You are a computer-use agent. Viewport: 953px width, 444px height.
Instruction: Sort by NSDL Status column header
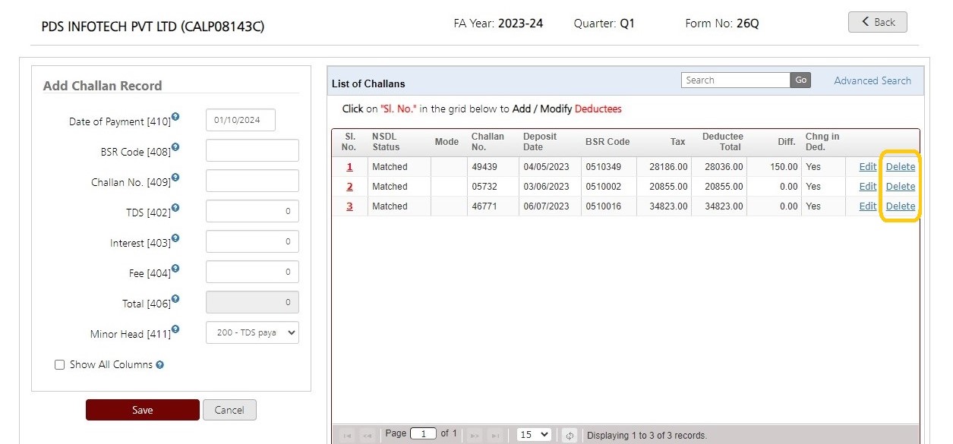point(386,142)
